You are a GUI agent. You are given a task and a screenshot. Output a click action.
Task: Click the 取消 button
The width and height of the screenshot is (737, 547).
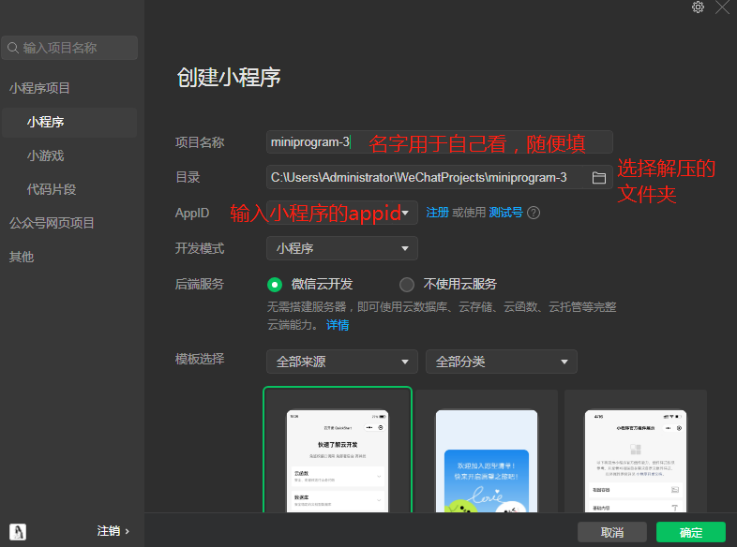tap(612, 532)
